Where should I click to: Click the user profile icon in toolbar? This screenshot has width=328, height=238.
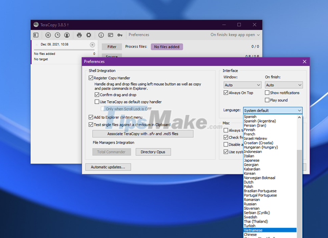[67, 35]
